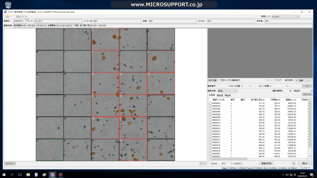Click the # button beside 閉じる
The width and height of the screenshot is (317, 178).
(293, 163)
